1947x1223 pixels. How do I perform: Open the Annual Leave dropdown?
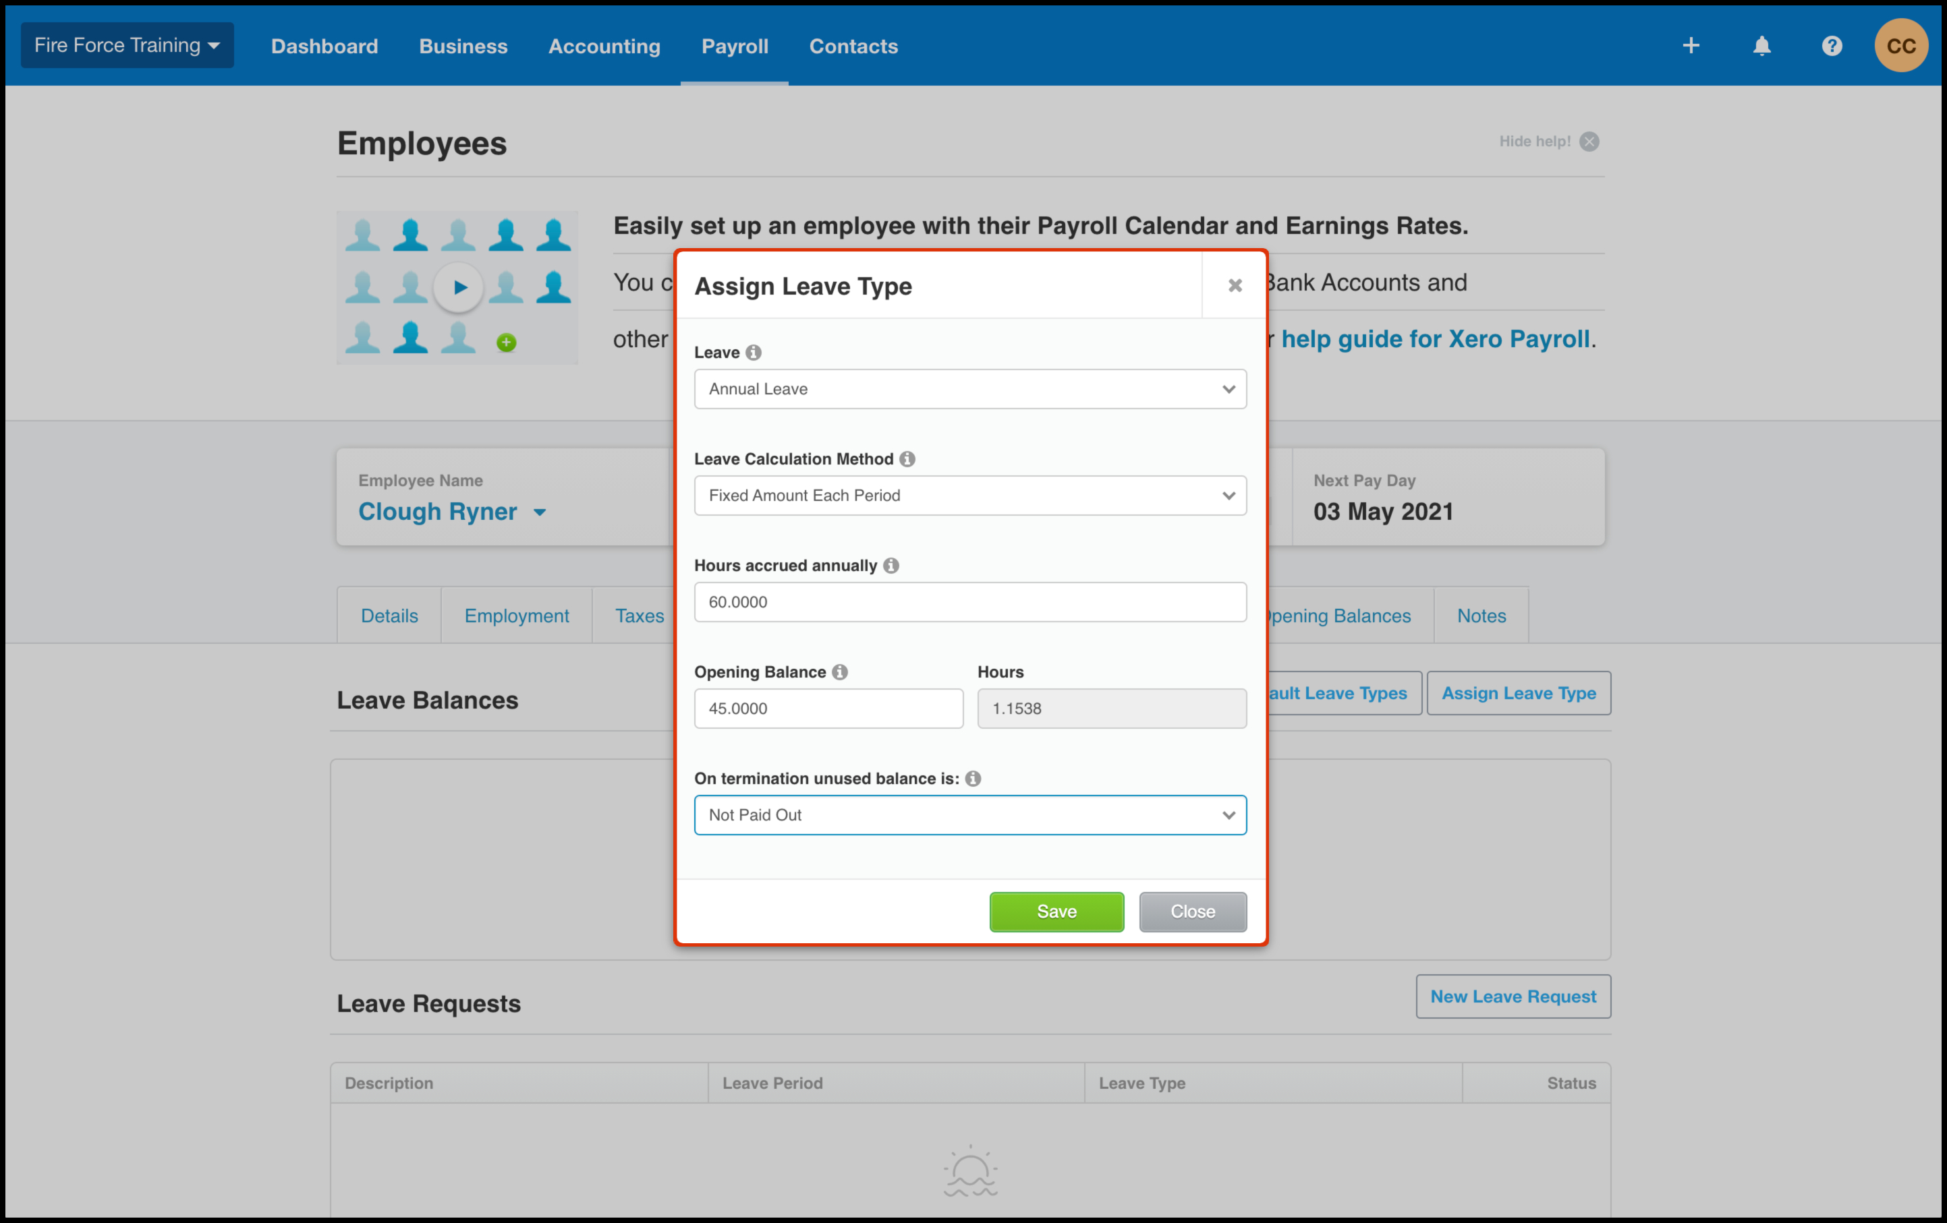pyautogui.click(x=969, y=390)
